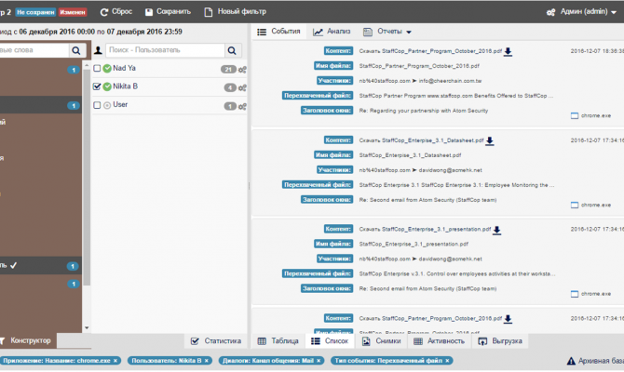
Task: Remove the Пользователь: Nikita B filter tag
Action: point(207,361)
